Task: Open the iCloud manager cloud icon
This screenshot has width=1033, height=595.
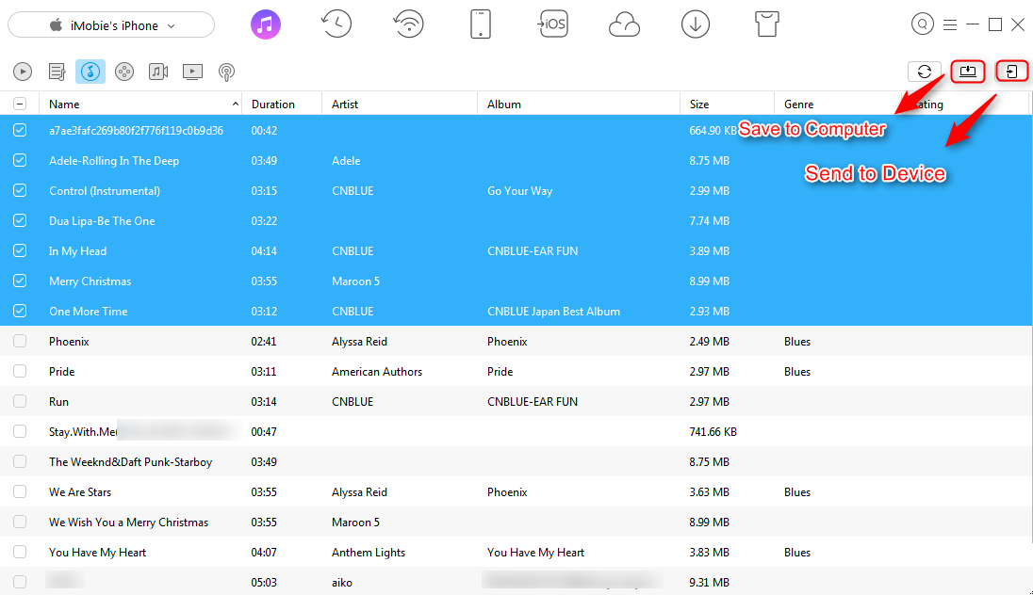Action: 624,25
